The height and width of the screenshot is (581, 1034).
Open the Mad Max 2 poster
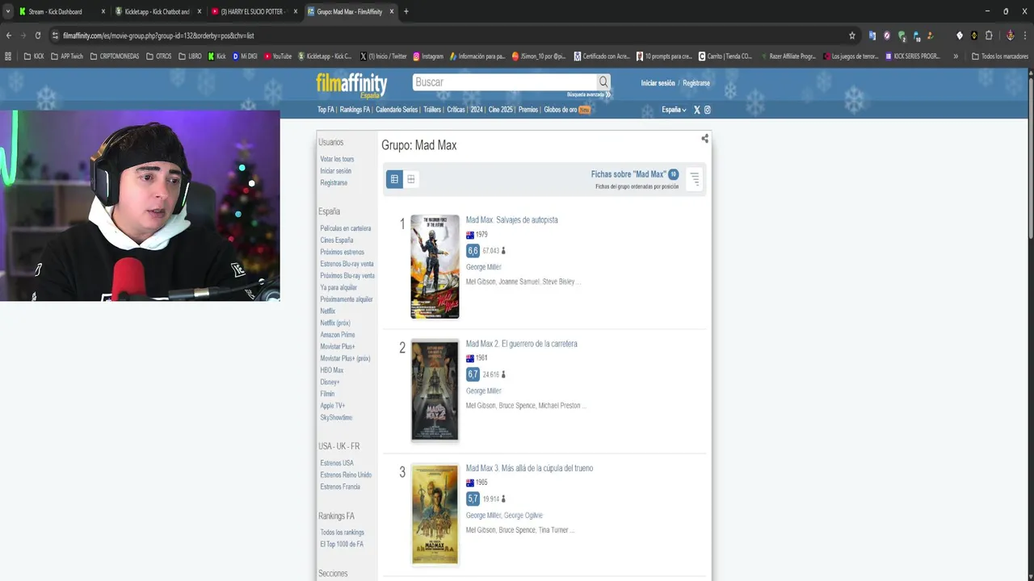pos(435,391)
